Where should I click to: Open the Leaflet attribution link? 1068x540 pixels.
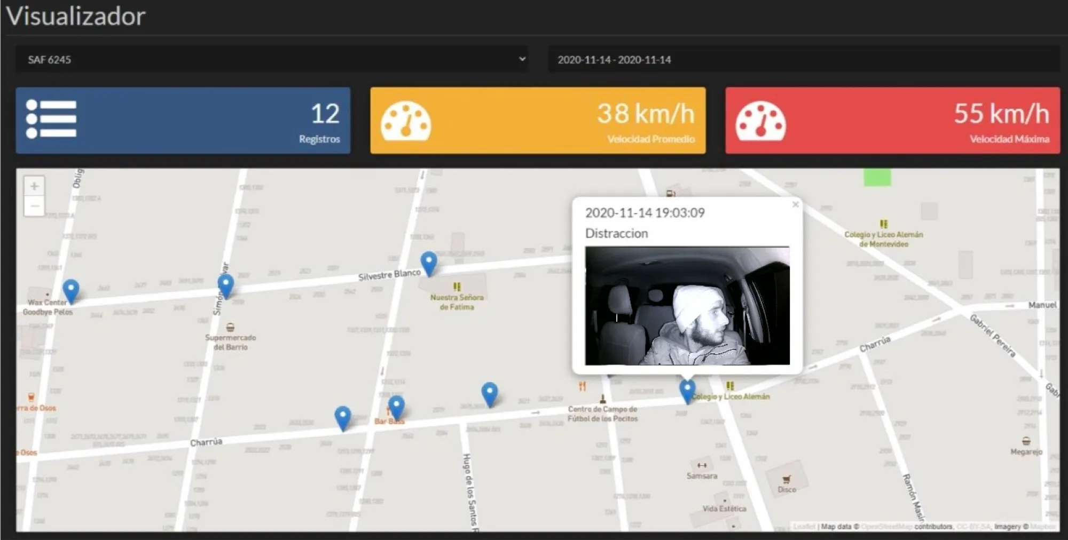pos(804,527)
